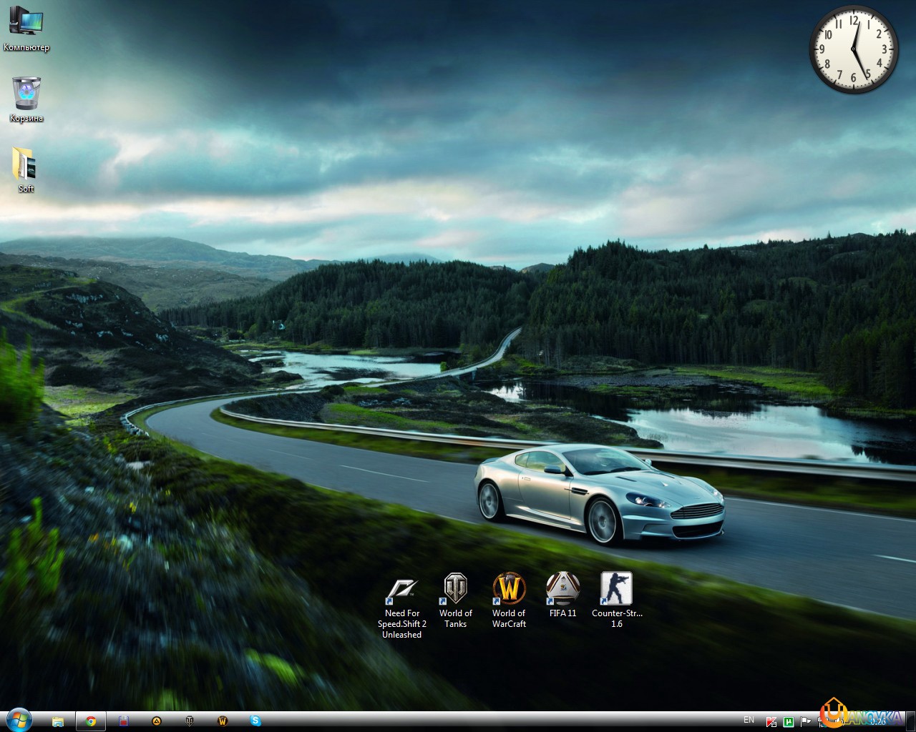Launch World of Tanks from taskbar
The image size is (916, 732).
coord(190,721)
